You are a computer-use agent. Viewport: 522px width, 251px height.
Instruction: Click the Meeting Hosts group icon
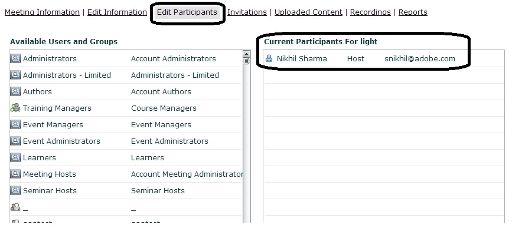coord(15,174)
